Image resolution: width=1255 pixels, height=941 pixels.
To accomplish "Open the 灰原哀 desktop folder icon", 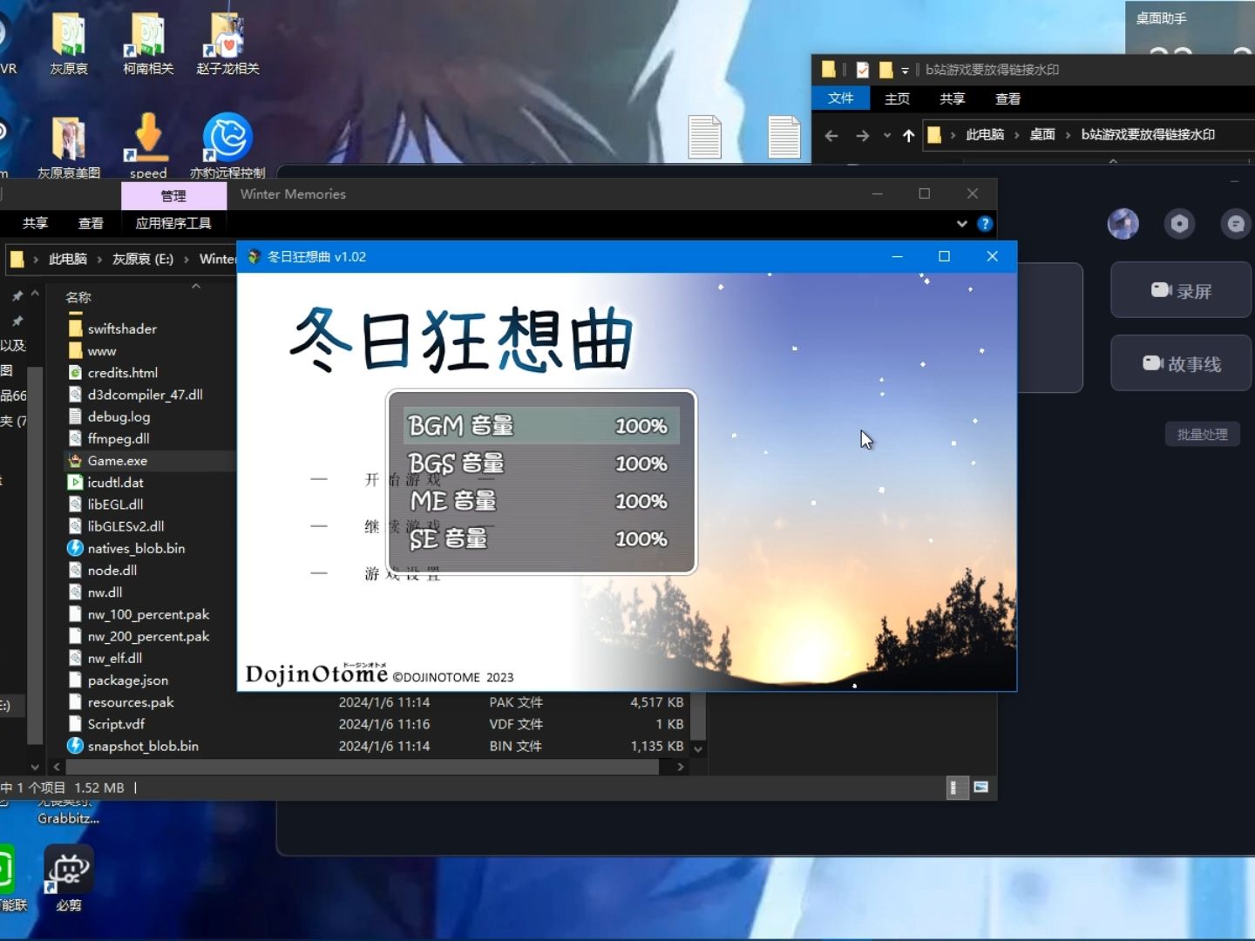I will click(x=69, y=44).
